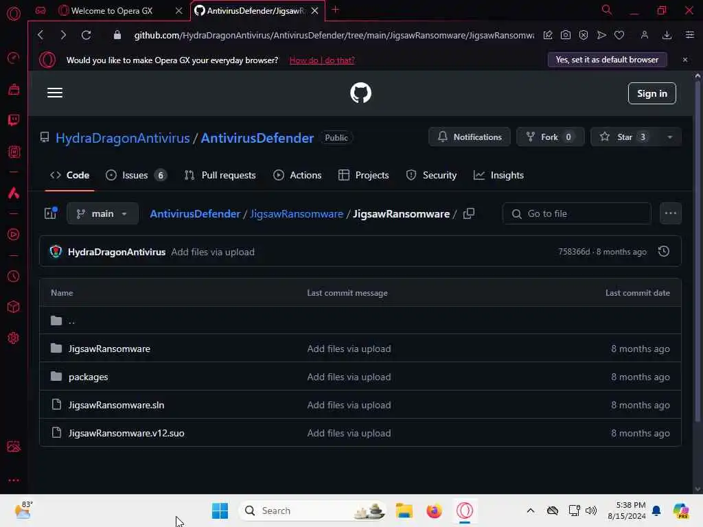The height and width of the screenshot is (527, 703).
Task: Open the Player icon in sidebar
Action: 14,235
